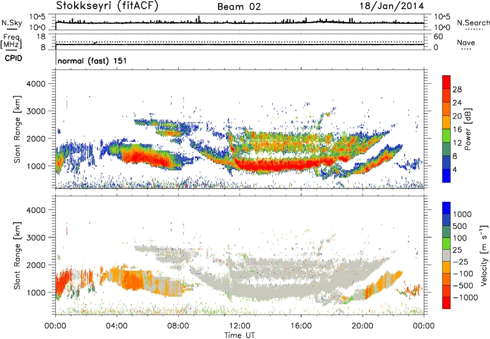The image size is (490, 339).
Task: Click the 'Beam 02' label
Action: tap(239, 7)
